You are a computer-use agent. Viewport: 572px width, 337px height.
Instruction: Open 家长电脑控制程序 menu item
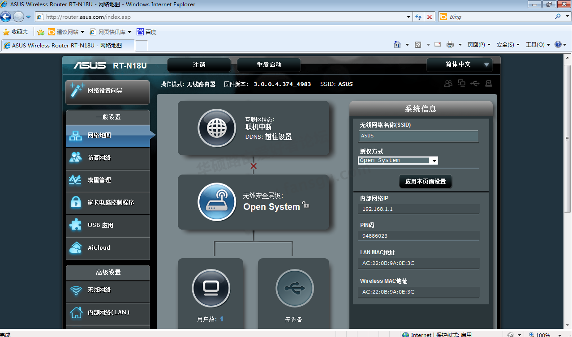click(x=108, y=203)
